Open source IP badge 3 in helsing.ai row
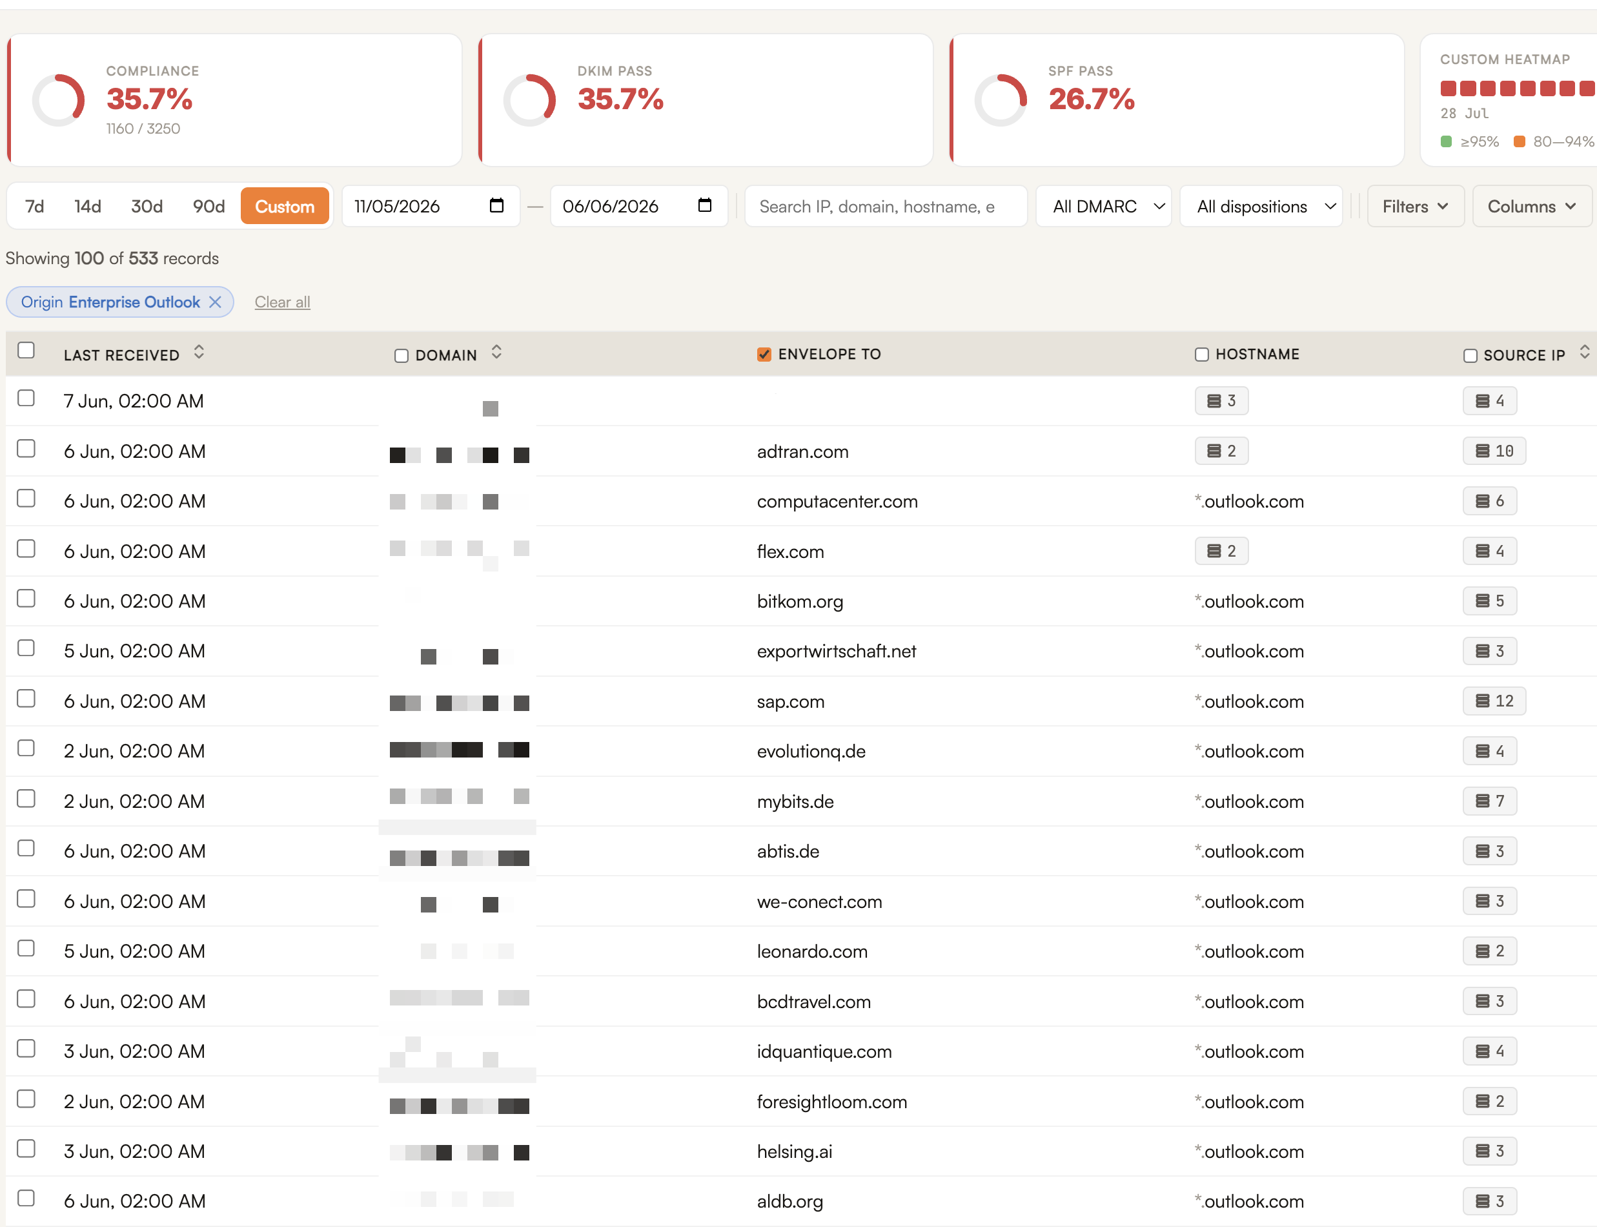The image size is (1597, 1227). pyautogui.click(x=1490, y=1152)
